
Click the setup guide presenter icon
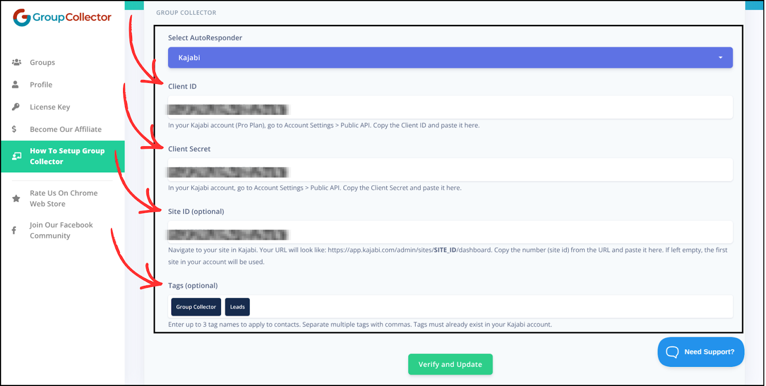17,156
